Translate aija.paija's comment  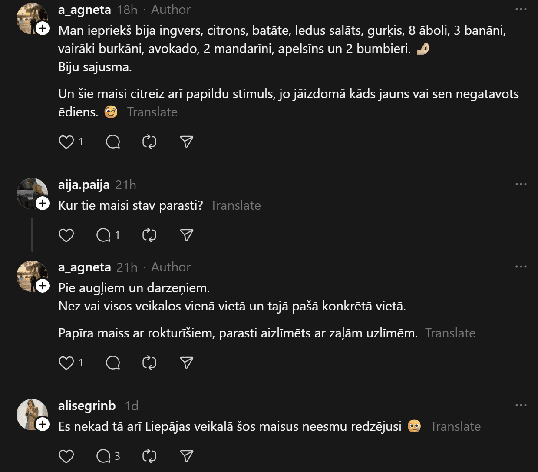click(235, 205)
